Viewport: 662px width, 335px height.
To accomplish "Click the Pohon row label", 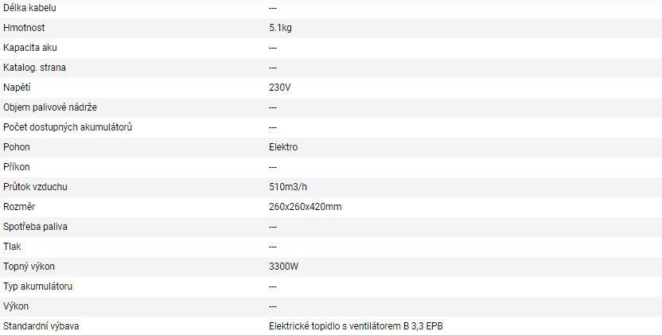I will pyautogui.click(x=17, y=147).
